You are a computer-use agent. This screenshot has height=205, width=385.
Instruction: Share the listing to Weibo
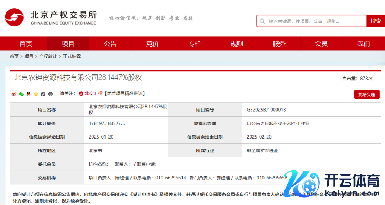click(14, 94)
